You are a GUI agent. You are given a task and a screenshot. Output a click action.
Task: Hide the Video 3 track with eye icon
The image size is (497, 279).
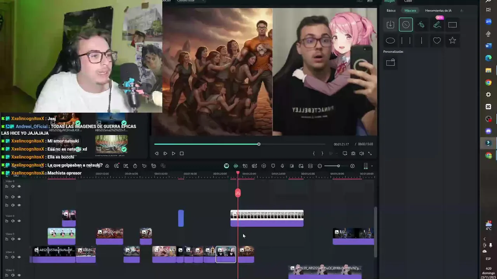click(19, 275)
